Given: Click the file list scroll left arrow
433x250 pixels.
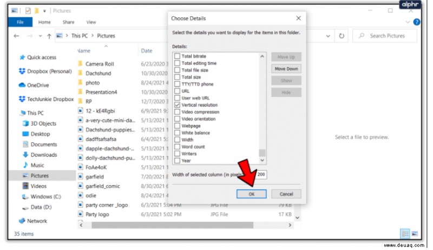Looking at the screenshot, I should (x=81, y=225).
